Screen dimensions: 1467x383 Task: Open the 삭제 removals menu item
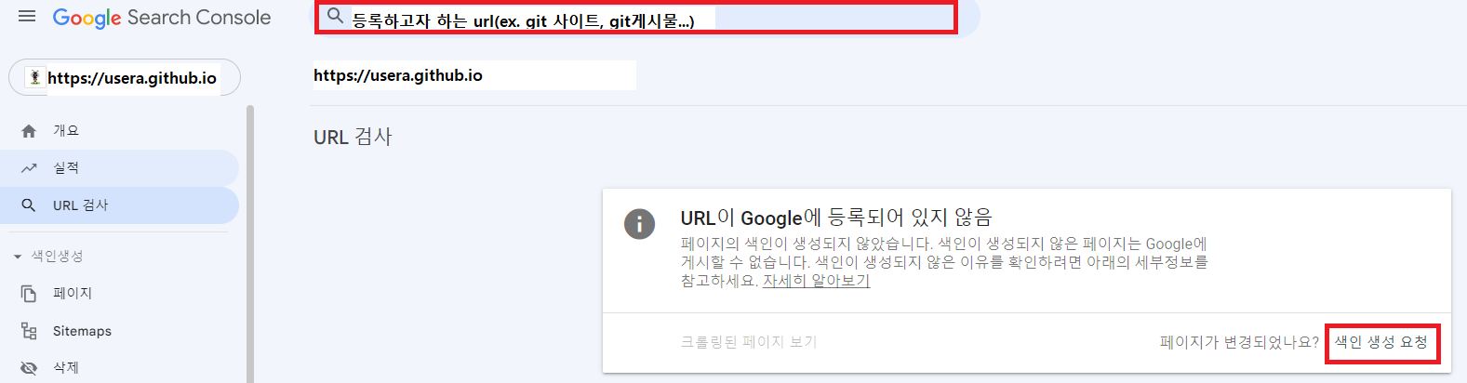[x=119, y=368]
